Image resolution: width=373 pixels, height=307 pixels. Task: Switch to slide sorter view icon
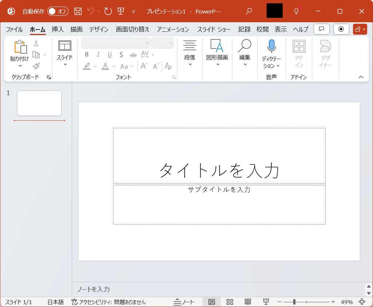[230, 302]
